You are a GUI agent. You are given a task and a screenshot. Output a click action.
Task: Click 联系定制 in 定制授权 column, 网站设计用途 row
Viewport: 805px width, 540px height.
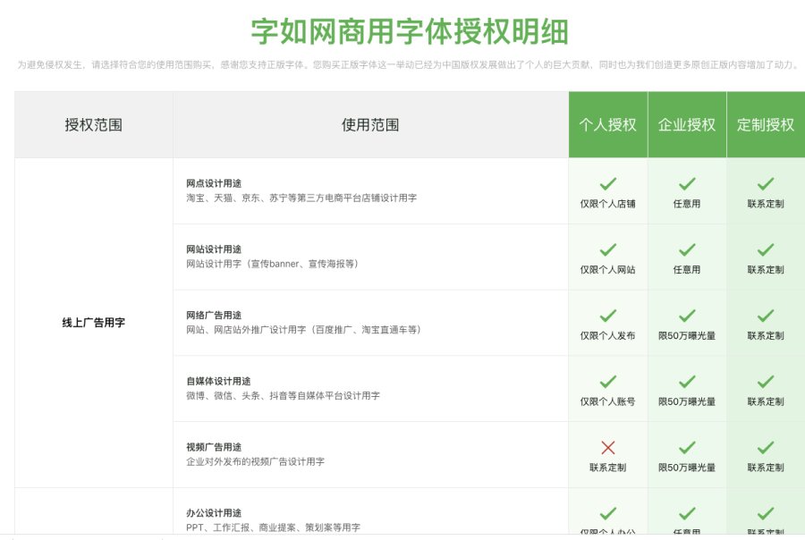coord(766,270)
